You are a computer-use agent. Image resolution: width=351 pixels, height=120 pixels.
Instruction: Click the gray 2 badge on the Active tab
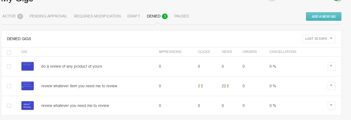(20, 16)
